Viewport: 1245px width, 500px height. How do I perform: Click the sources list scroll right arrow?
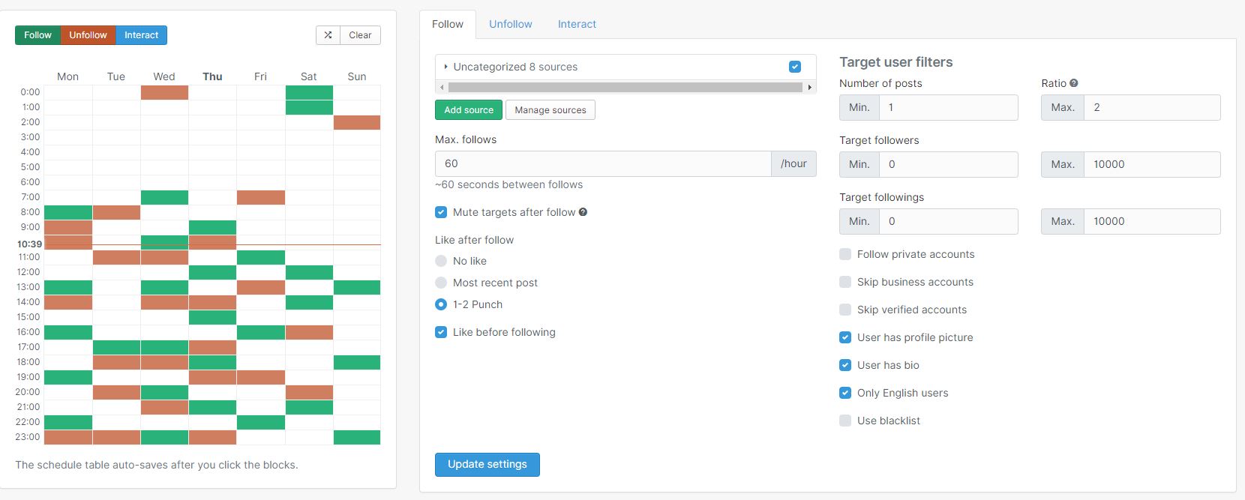[x=809, y=88]
